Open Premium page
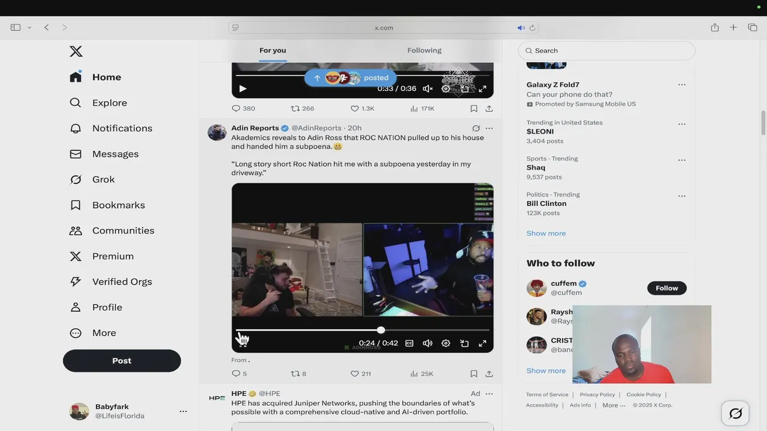 (x=102, y=256)
